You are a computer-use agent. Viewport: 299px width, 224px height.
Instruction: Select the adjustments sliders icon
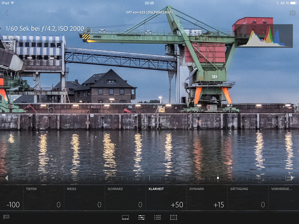[x=141, y=217]
